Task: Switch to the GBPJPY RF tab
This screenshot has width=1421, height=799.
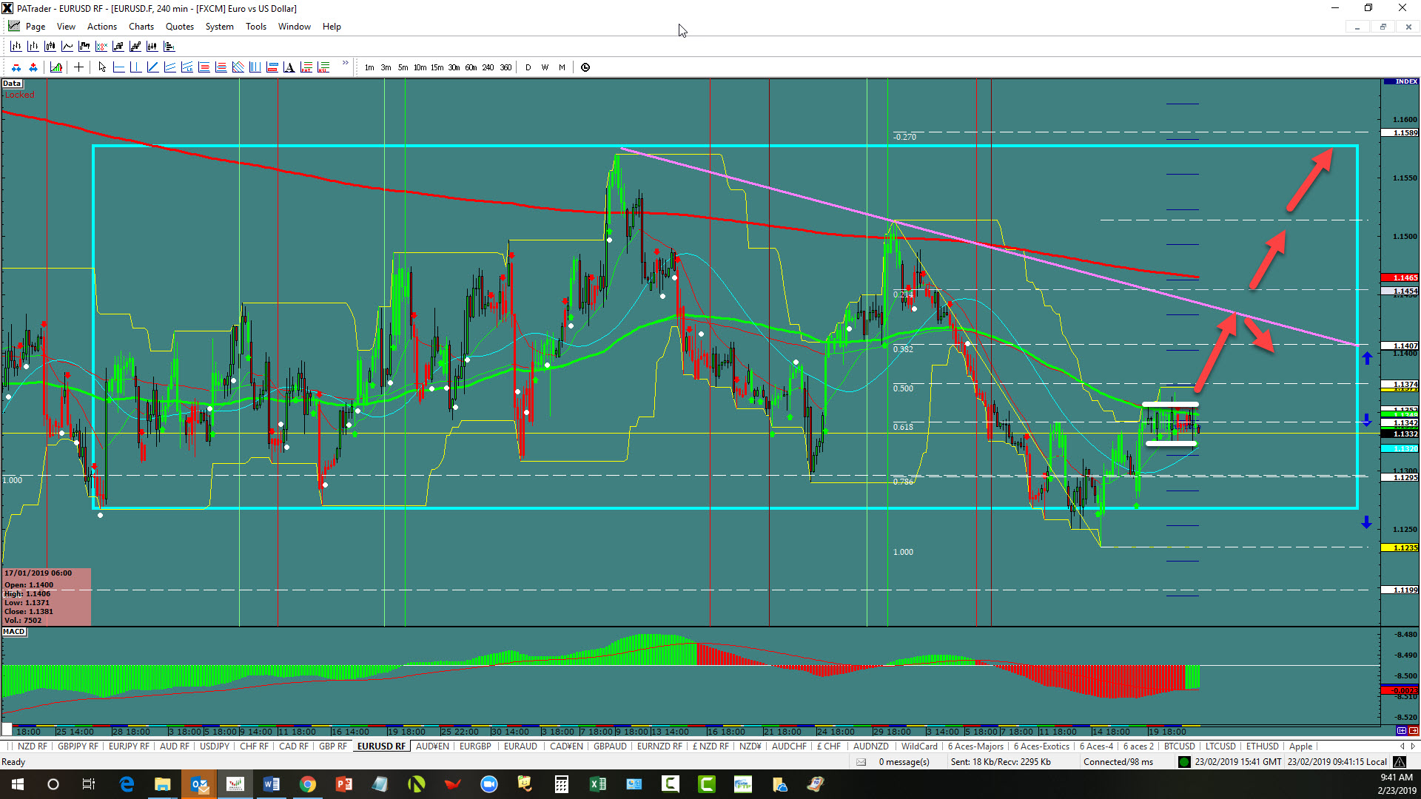Action: point(78,746)
